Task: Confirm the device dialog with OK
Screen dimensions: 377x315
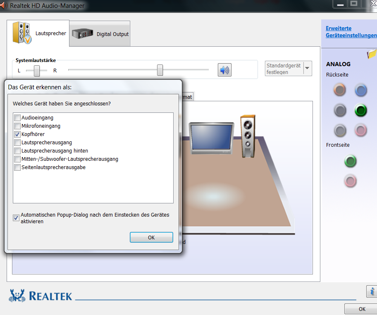Action: click(151, 237)
